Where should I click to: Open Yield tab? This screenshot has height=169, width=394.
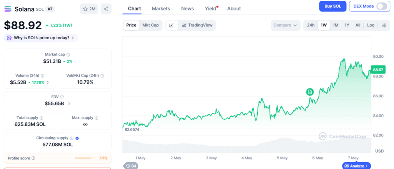point(210,8)
